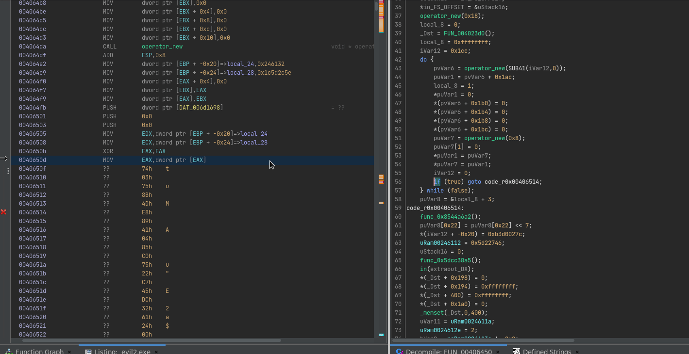Click uRam0024612e on line 73
This screenshot has width=689, height=354.
[440, 330]
